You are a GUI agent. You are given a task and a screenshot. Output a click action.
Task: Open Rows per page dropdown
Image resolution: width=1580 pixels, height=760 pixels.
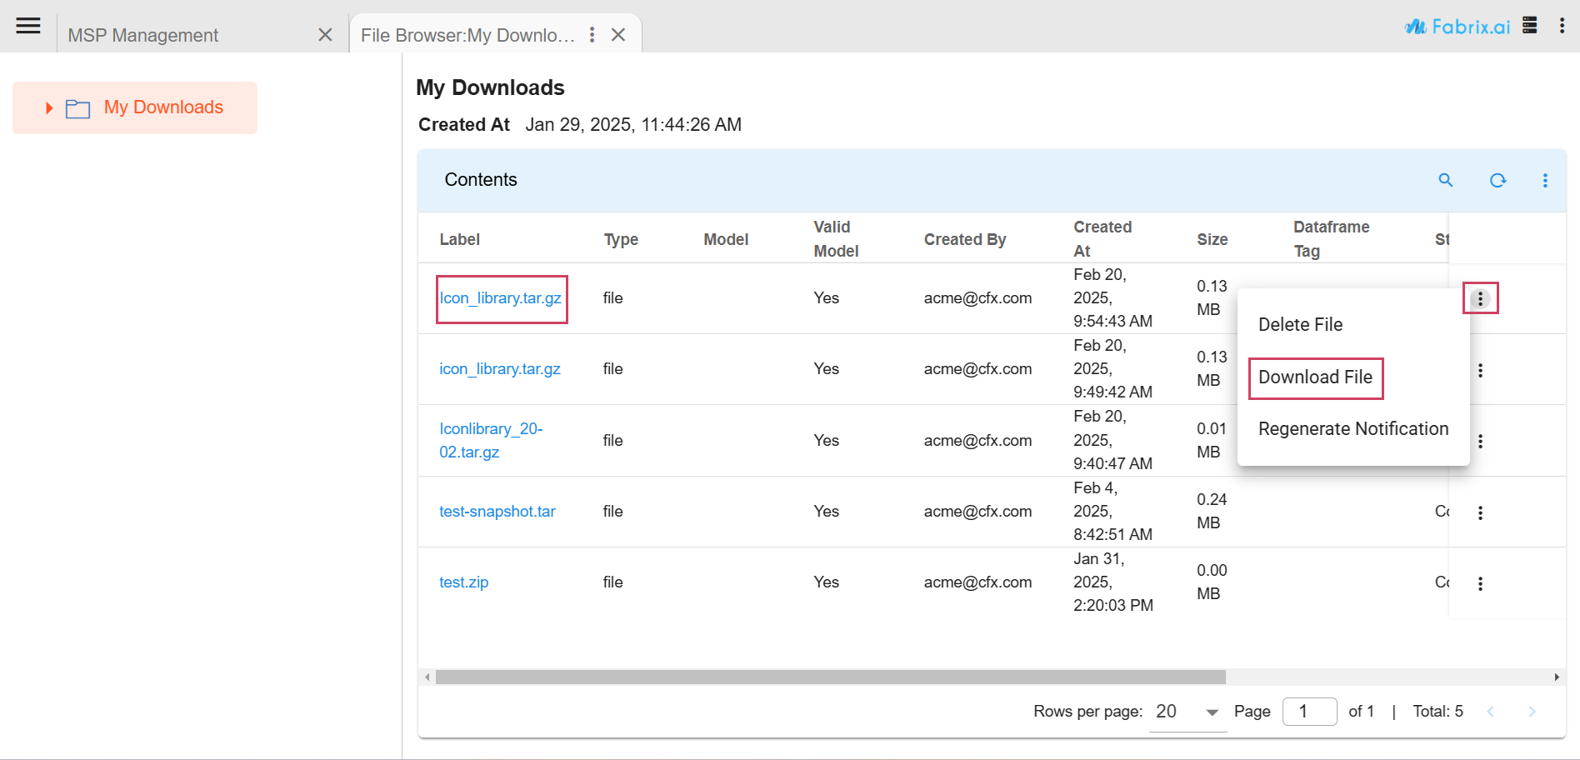pyautogui.click(x=1187, y=712)
